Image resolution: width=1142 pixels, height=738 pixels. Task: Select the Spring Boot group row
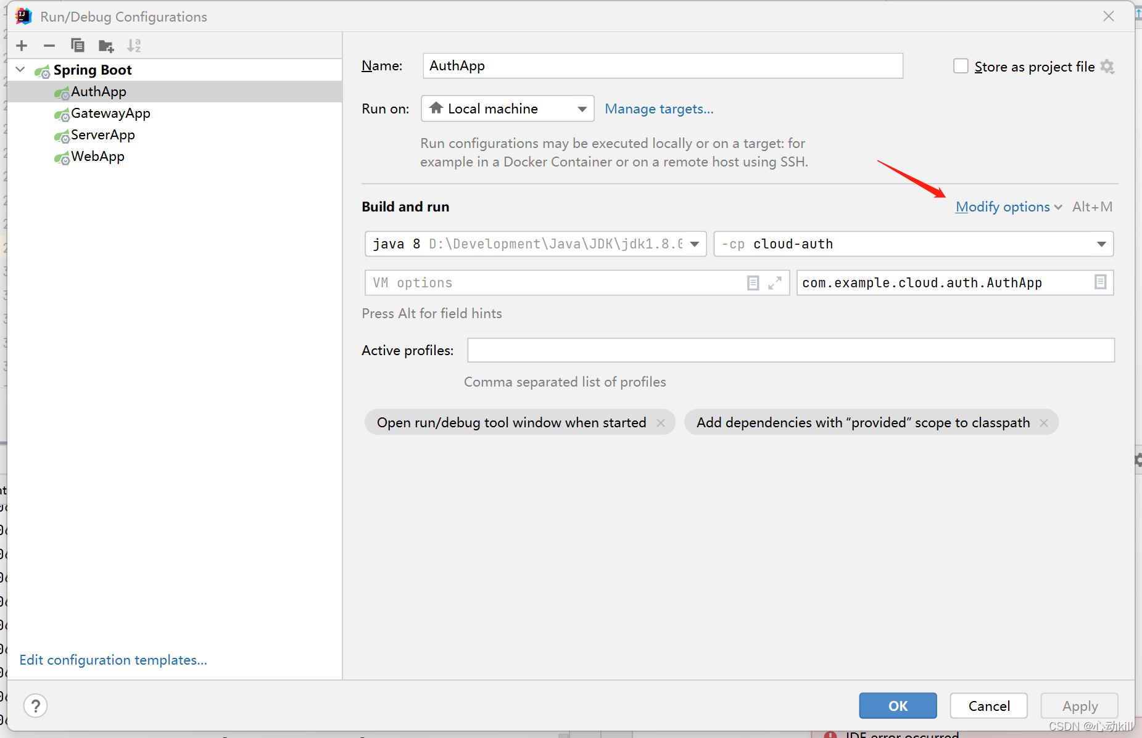pos(175,70)
